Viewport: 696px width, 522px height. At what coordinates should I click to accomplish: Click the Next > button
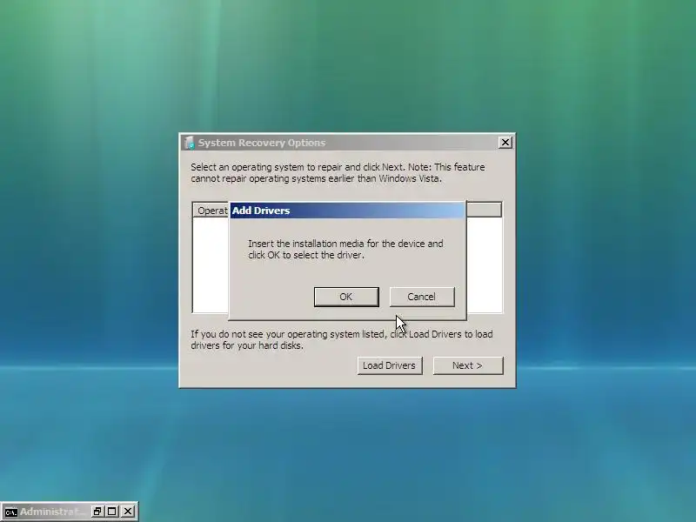[468, 365]
